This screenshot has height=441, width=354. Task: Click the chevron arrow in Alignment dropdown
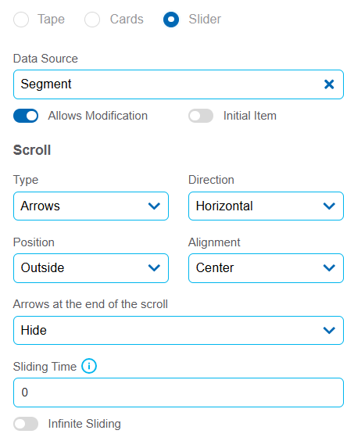click(329, 267)
